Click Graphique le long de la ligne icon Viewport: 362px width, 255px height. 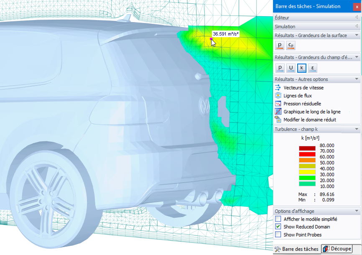(278, 112)
